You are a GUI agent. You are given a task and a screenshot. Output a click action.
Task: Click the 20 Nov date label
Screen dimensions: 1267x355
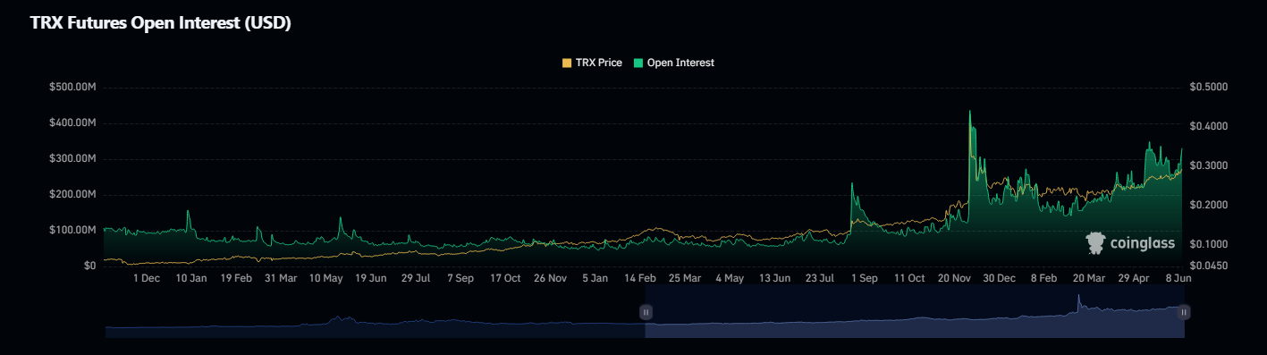(955, 278)
